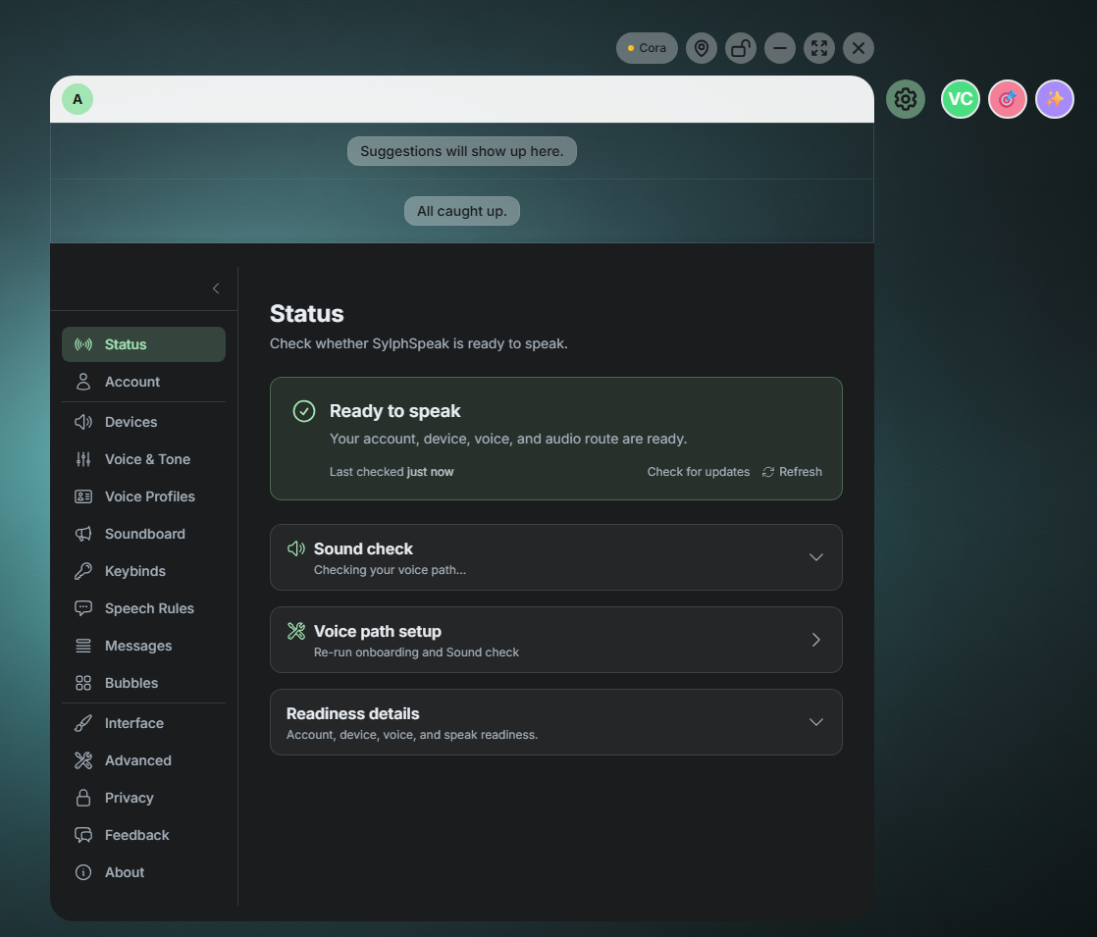Expand the Sound check chevron

(815, 557)
